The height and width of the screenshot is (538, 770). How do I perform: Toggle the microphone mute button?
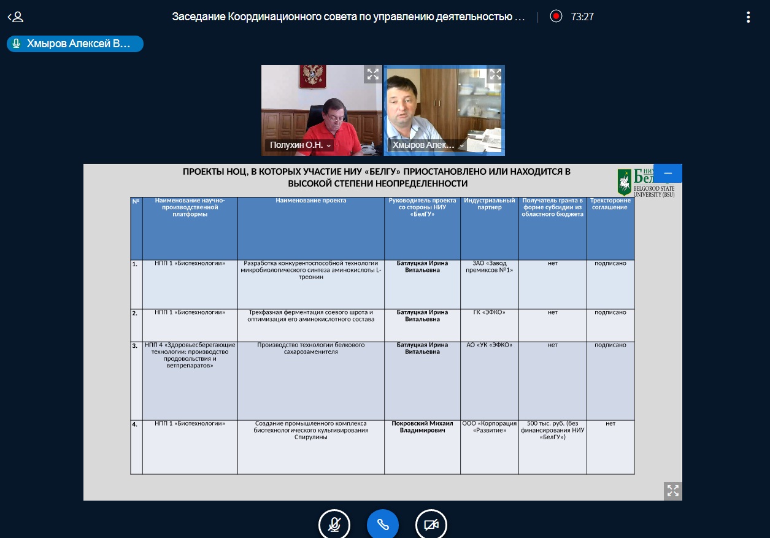[x=334, y=525]
